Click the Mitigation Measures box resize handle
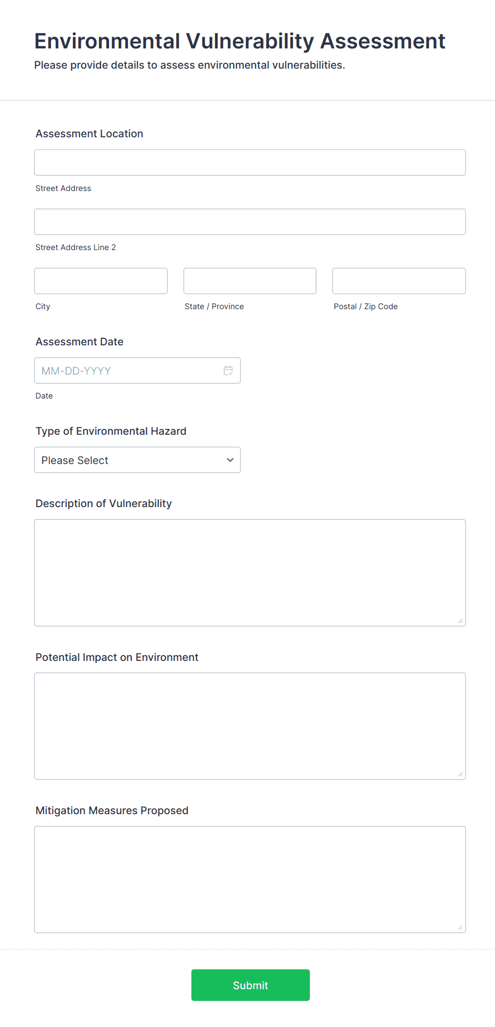 pyautogui.click(x=460, y=927)
